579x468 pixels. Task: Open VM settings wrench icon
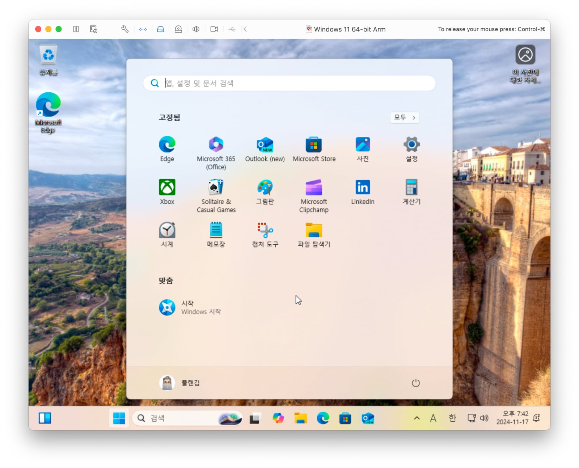pos(125,29)
